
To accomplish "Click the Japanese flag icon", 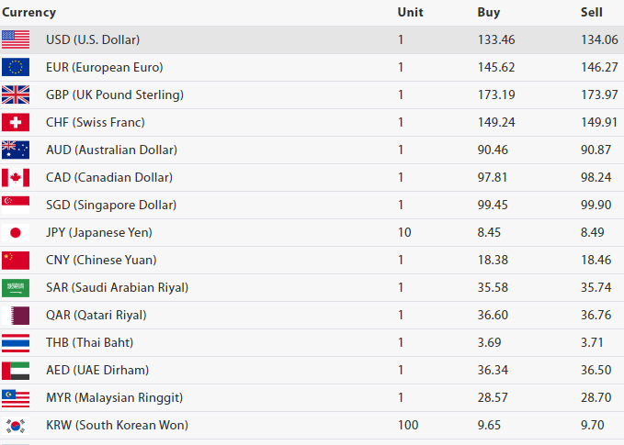I will point(16,232).
